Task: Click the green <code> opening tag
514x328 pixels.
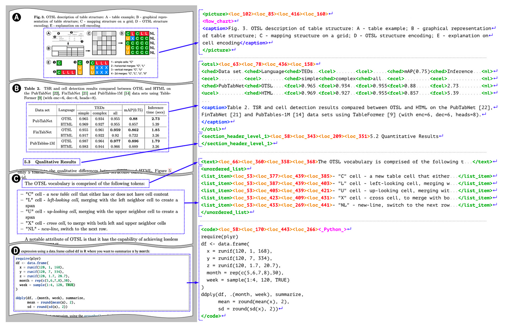Action: pos(210,229)
